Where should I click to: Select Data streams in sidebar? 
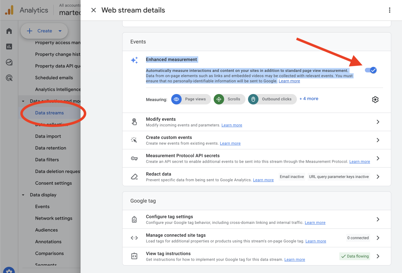pos(49,113)
